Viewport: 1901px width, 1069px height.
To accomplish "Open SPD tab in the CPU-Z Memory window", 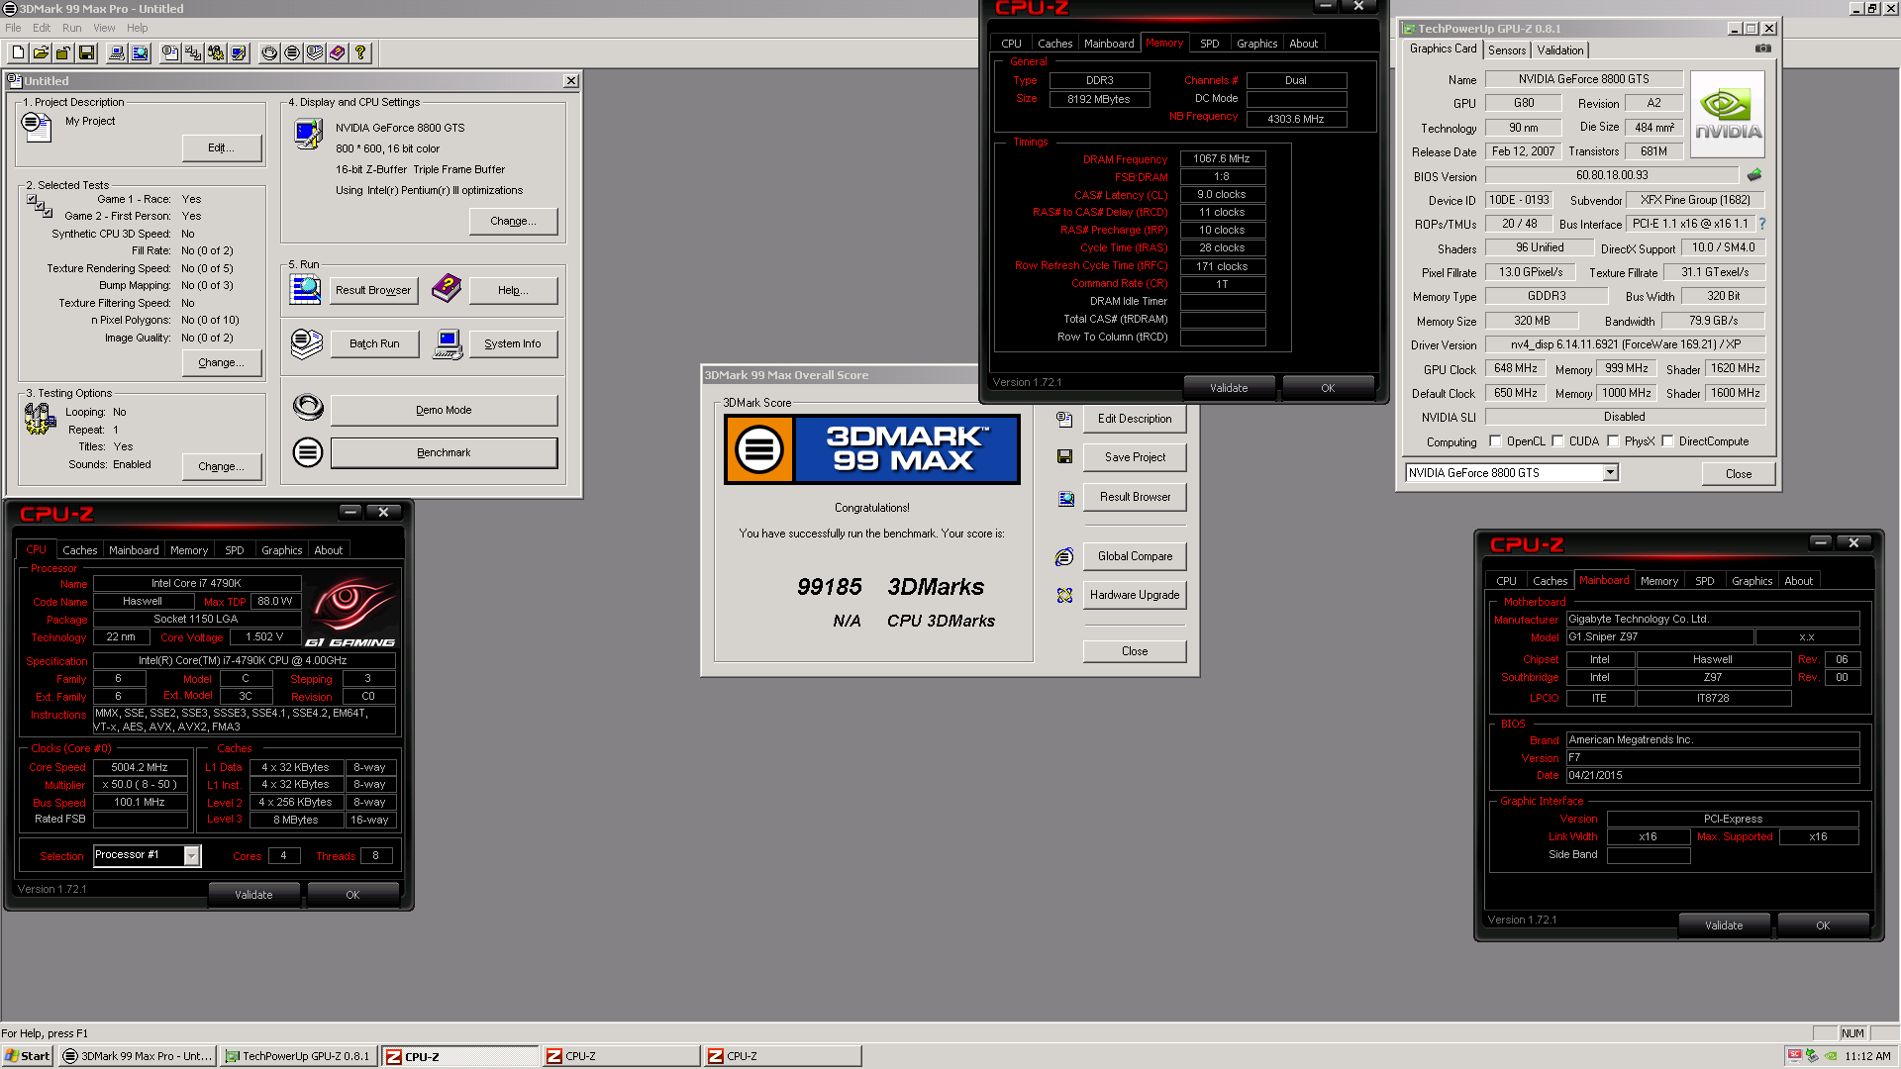I will click(x=1210, y=44).
